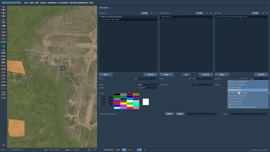The height and width of the screenshot is (152, 270).
Task: Open the MISSION GENERATOR menu
Action: (78, 3)
